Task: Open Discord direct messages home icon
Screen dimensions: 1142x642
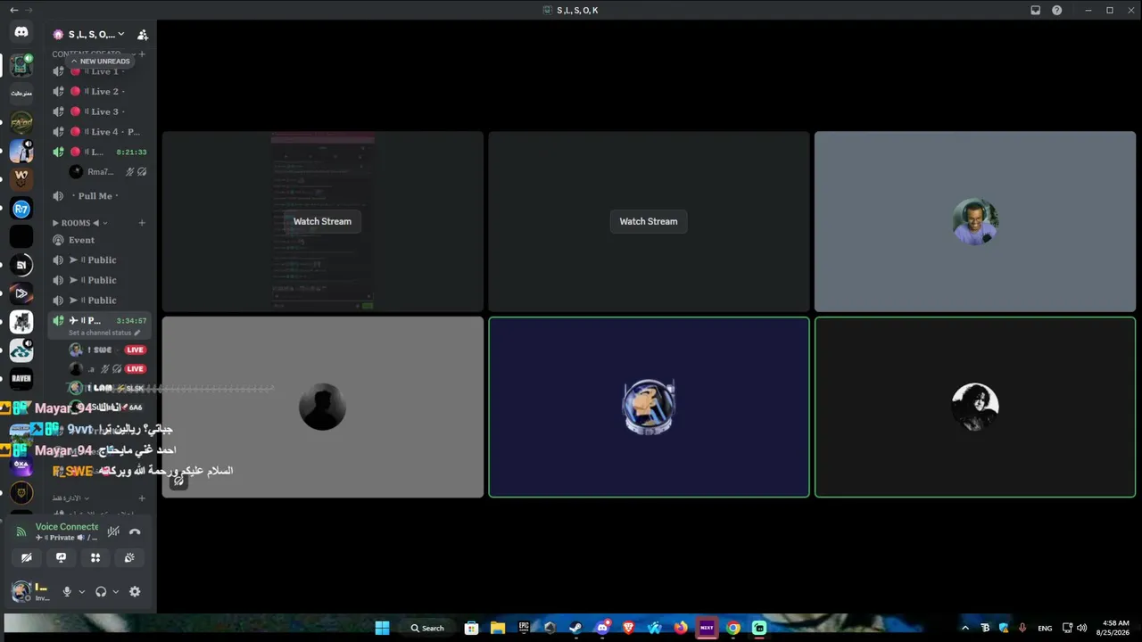Action: pos(21,32)
